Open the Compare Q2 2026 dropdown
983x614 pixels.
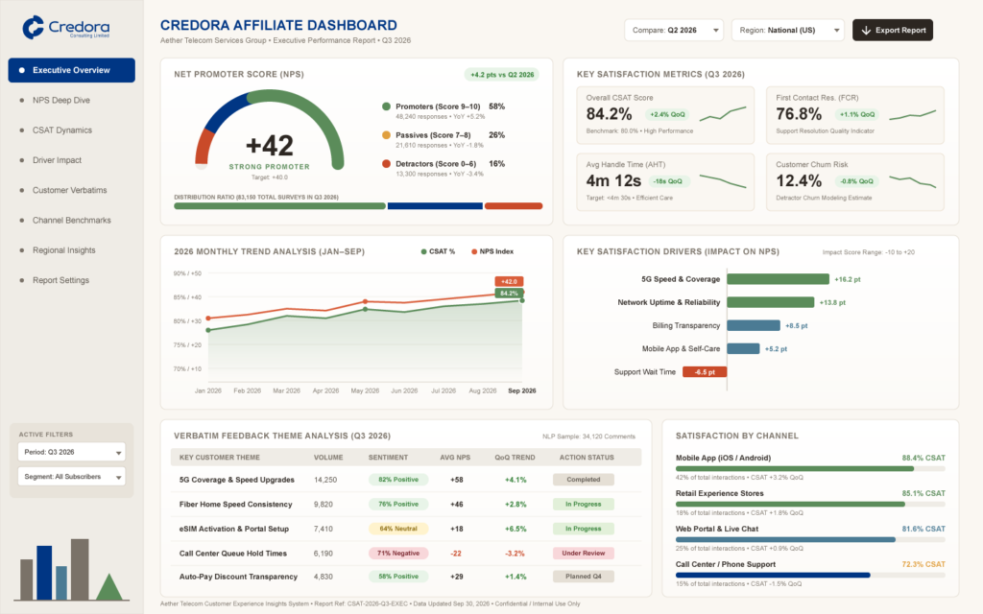674,30
